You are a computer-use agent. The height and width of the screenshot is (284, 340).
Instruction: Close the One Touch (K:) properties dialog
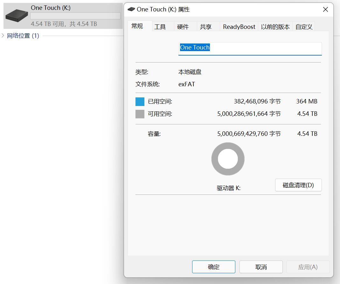click(325, 10)
